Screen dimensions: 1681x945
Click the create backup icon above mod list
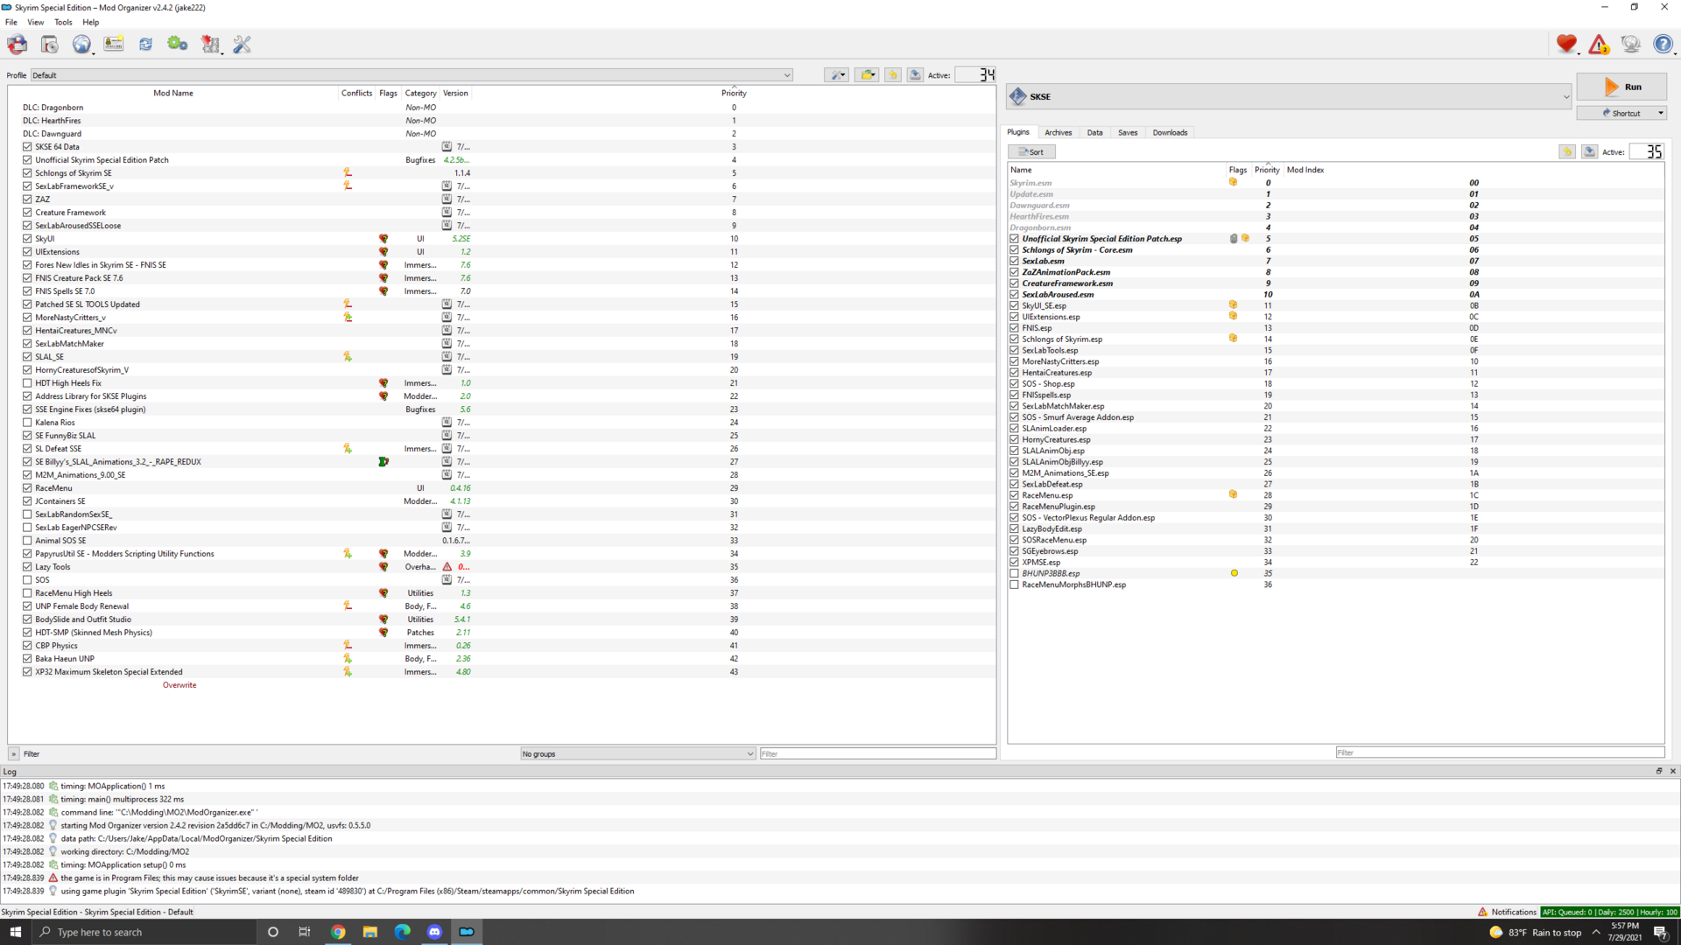(x=915, y=75)
